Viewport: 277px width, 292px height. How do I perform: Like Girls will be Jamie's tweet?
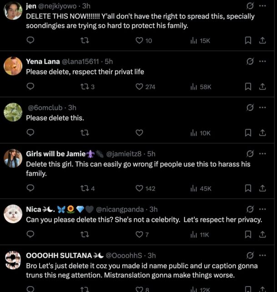pyautogui.click(x=140, y=188)
